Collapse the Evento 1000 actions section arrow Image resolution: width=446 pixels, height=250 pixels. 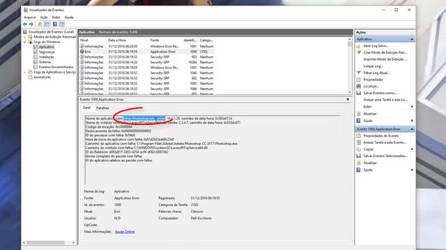pyautogui.click(x=412, y=129)
